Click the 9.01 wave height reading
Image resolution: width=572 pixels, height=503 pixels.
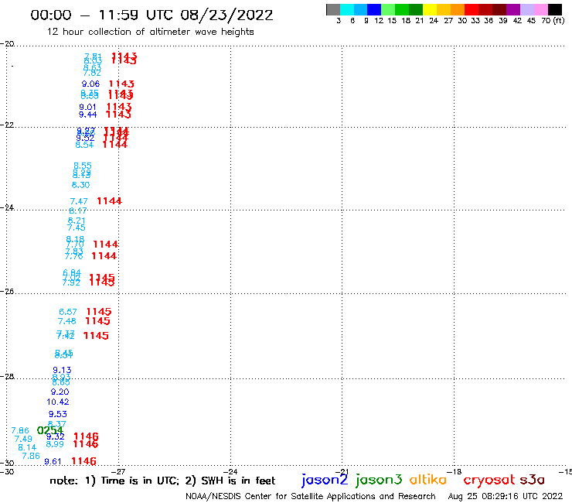(87, 107)
